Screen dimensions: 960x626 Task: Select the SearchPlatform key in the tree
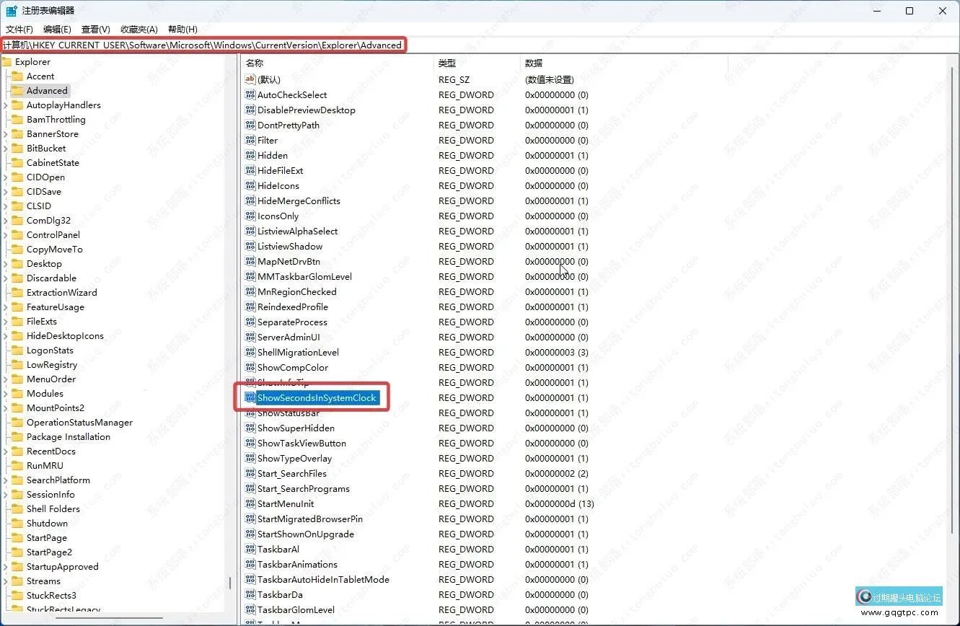click(57, 480)
